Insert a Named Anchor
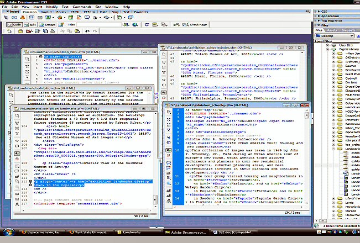The width and height of the screenshot is (360, 243). 23,18
